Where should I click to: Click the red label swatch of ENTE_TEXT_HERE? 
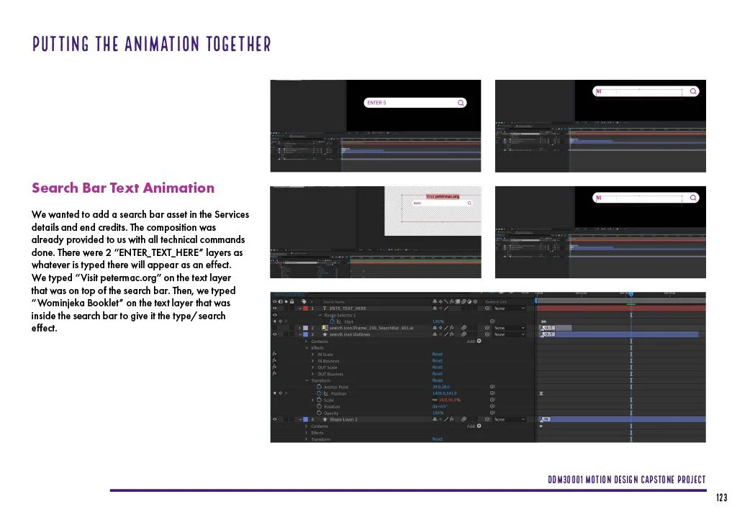305,308
